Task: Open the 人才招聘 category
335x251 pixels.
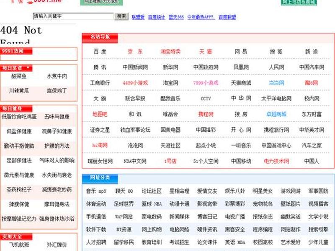Action: 96,242
